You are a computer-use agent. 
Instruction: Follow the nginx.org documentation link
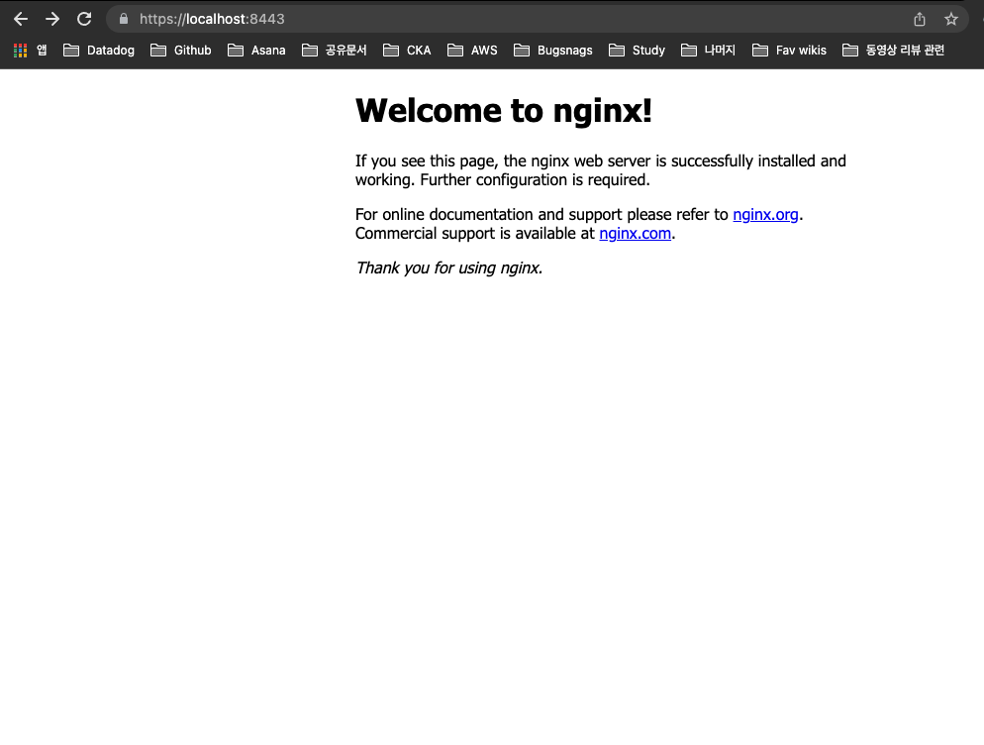[x=766, y=214]
